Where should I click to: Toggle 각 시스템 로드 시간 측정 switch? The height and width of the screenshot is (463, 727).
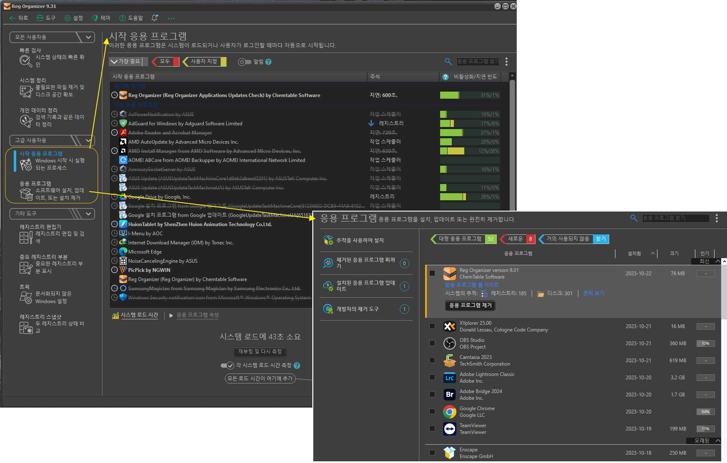[227, 366]
